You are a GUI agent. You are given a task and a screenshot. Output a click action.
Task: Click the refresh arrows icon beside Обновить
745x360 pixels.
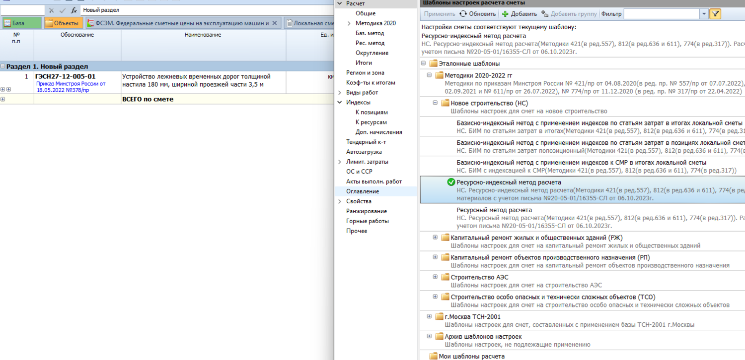(x=463, y=14)
